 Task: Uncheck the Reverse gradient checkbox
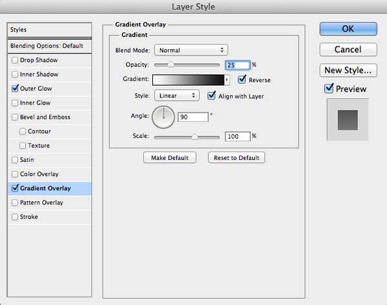coord(242,79)
